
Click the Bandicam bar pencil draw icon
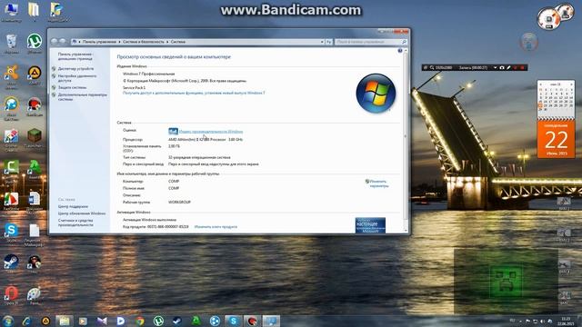tap(508, 68)
